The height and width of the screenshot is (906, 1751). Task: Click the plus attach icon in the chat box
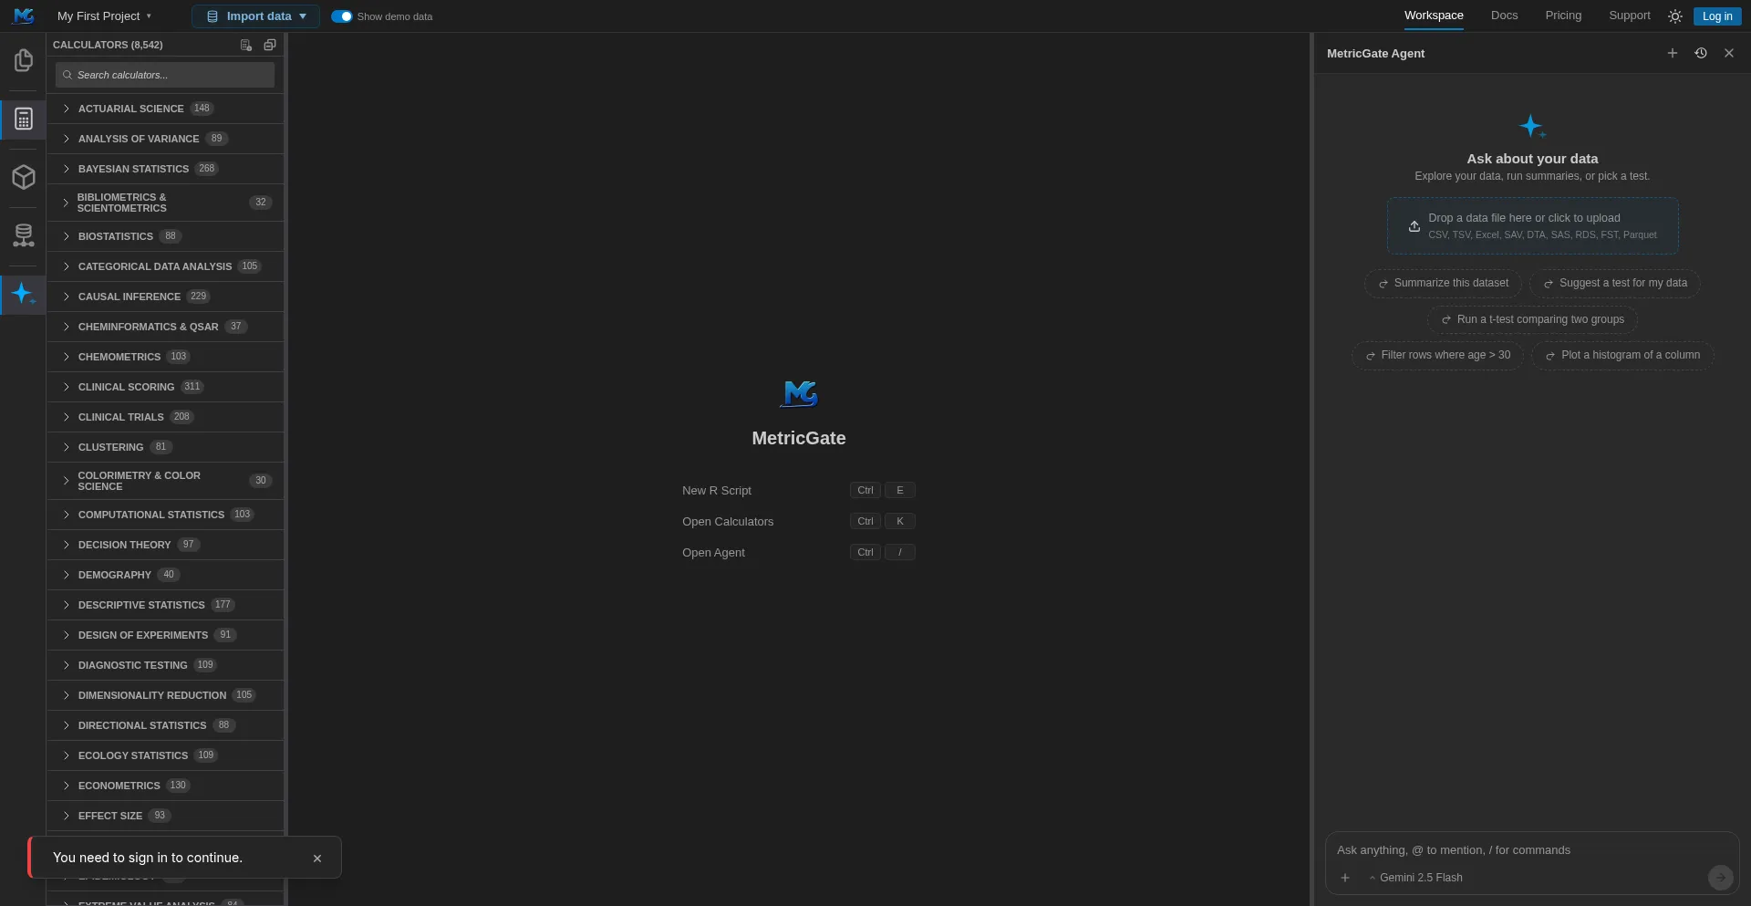click(x=1345, y=878)
